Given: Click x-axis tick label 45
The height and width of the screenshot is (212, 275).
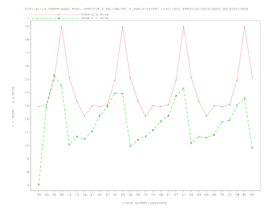Looking at the screenshot, I should point(153,195).
